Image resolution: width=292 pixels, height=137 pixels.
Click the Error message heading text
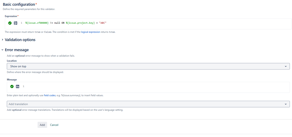coord(17,50)
